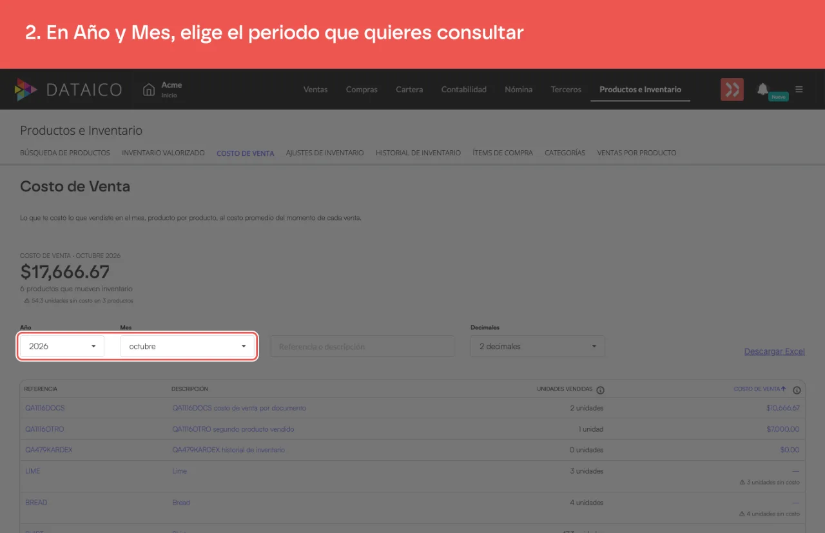Screen dimensions: 825x533
Task: Open Productos e Inventario menu
Action: pyautogui.click(x=640, y=90)
